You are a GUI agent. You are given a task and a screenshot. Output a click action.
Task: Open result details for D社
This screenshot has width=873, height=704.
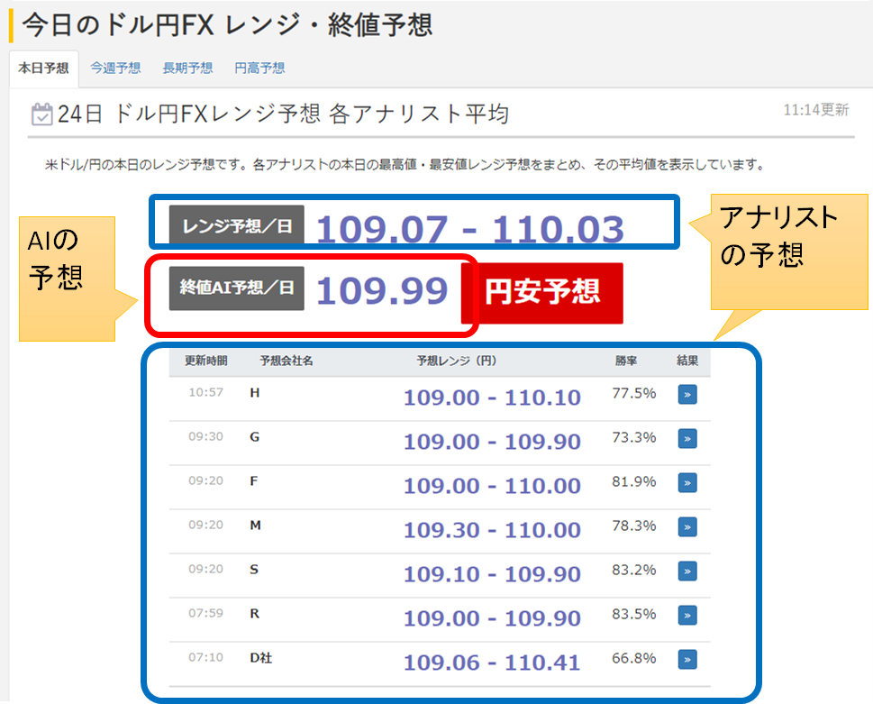[x=687, y=661]
